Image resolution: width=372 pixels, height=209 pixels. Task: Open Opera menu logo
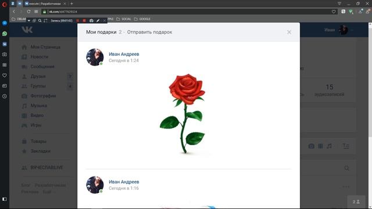5,4
